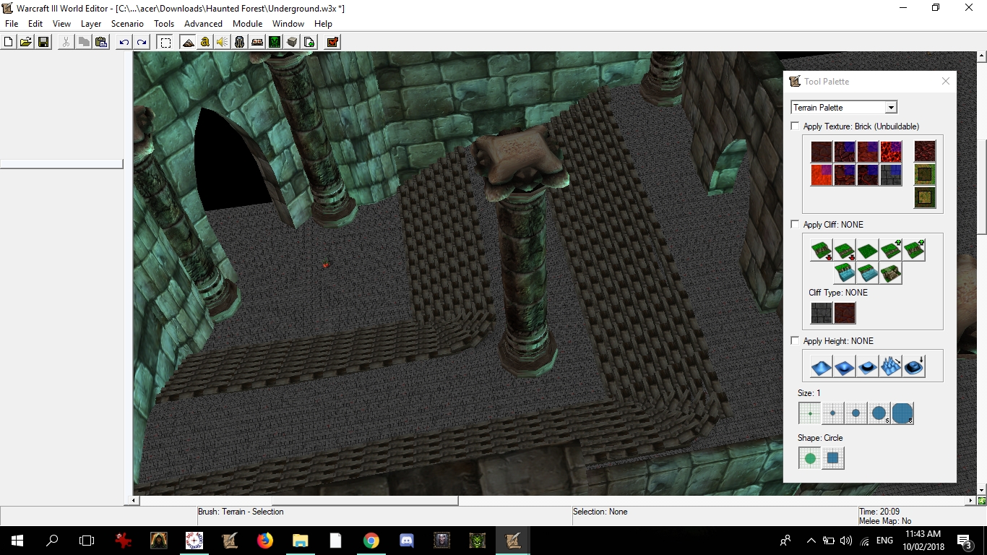Image resolution: width=987 pixels, height=555 pixels.
Task: Open the Tools menu
Action: [164, 24]
